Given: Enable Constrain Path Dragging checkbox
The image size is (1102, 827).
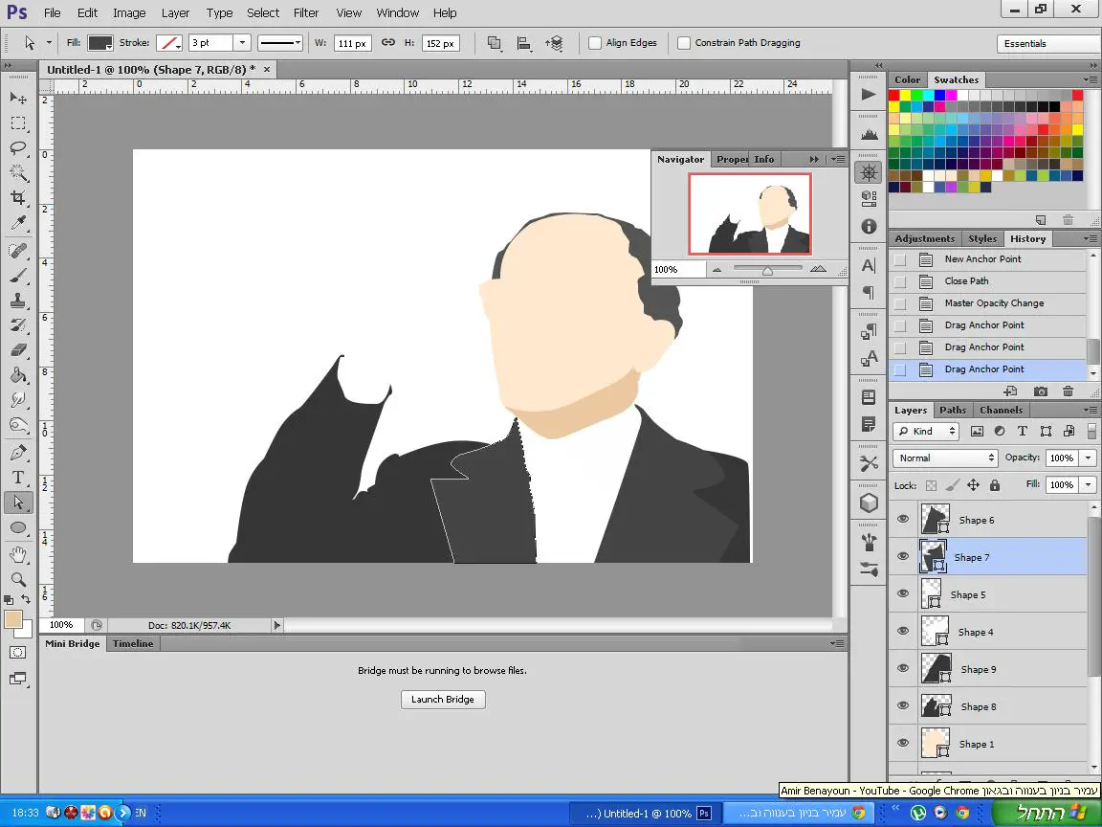Looking at the screenshot, I should pyautogui.click(x=684, y=43).
